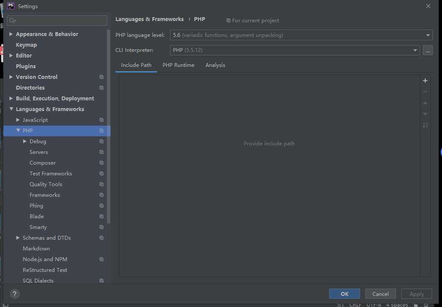Click the project-level icon beside Servers

(101, 152)
